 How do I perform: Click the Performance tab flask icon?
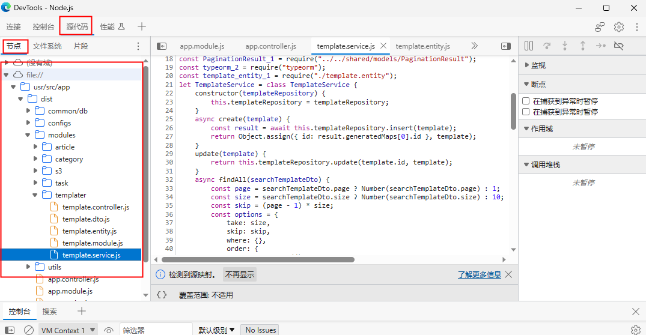[121, 26]
